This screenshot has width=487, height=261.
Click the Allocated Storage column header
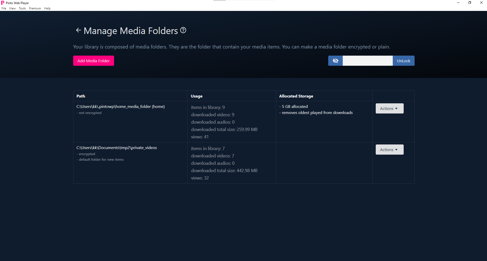(x=296, y=96)
